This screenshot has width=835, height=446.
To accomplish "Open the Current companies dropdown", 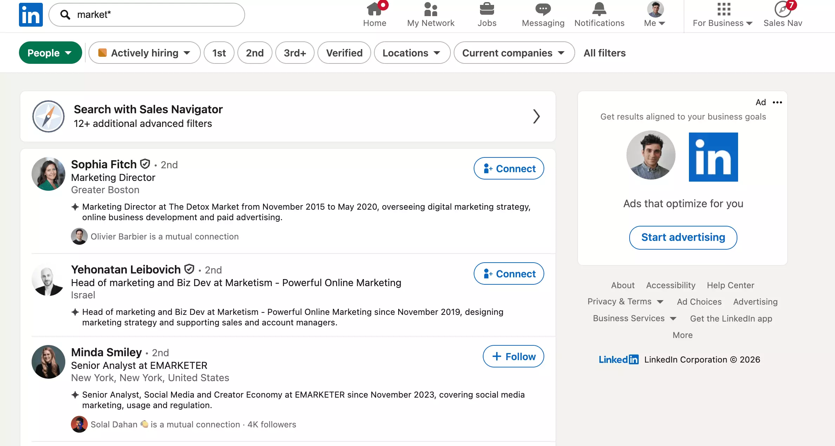I will [514, 53].
